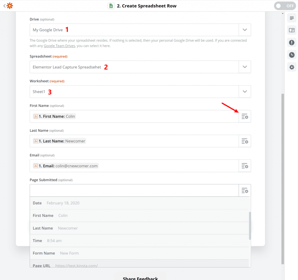Click insert-field icon for Page Submitted

245,190
